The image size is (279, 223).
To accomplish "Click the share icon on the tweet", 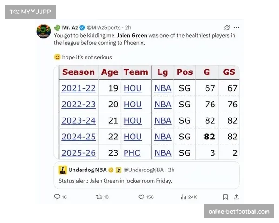I will click(237, 197).
